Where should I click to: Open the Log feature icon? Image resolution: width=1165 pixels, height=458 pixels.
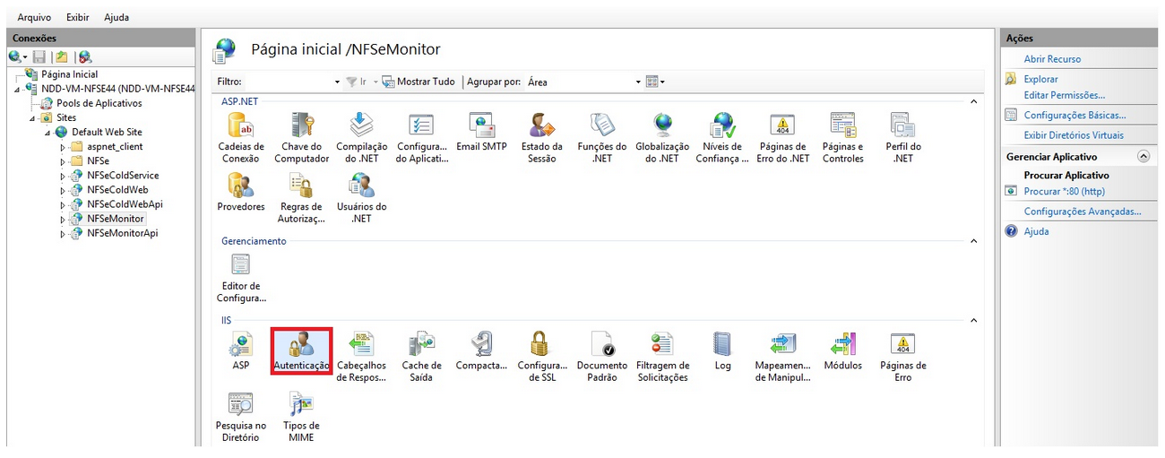click(722, 350)
